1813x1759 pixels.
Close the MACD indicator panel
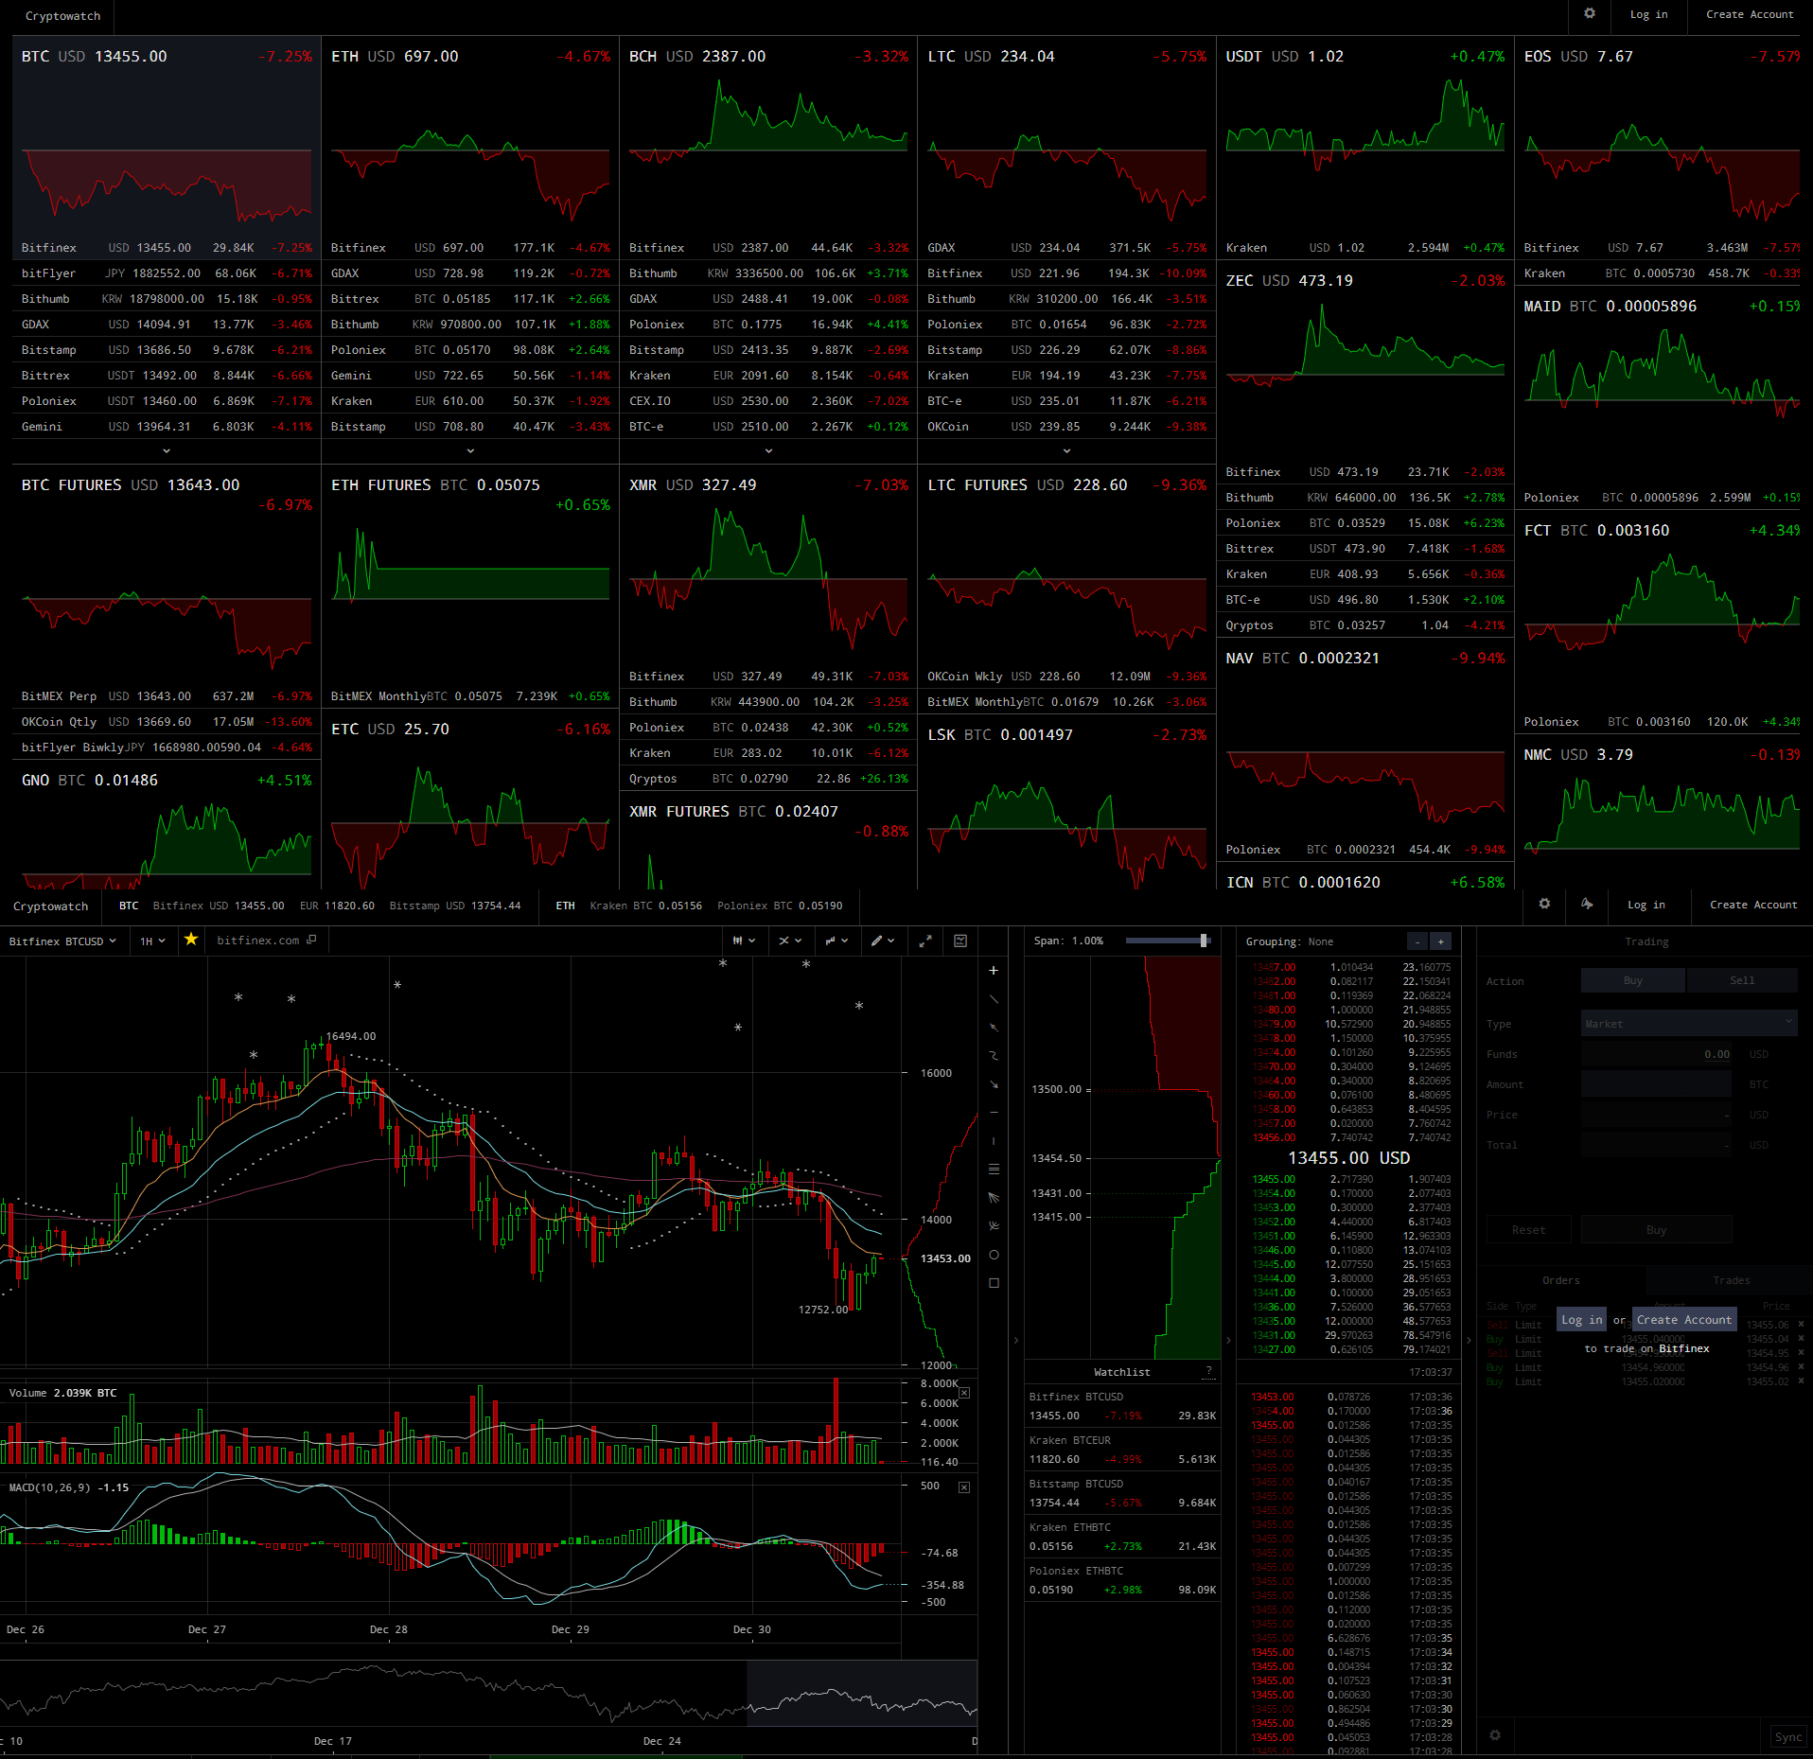click(964, 1487)
